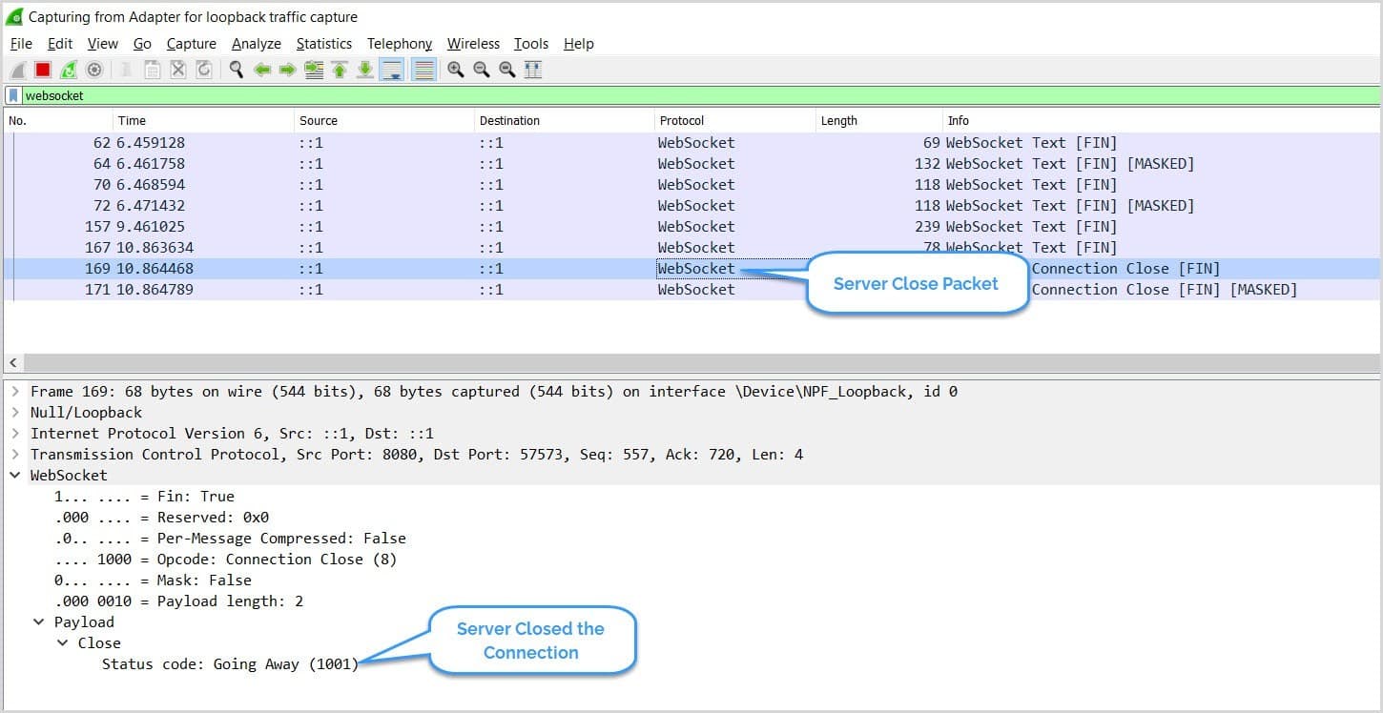
Task: Zoom in on packet list text
Action: (x=456, y=70)
